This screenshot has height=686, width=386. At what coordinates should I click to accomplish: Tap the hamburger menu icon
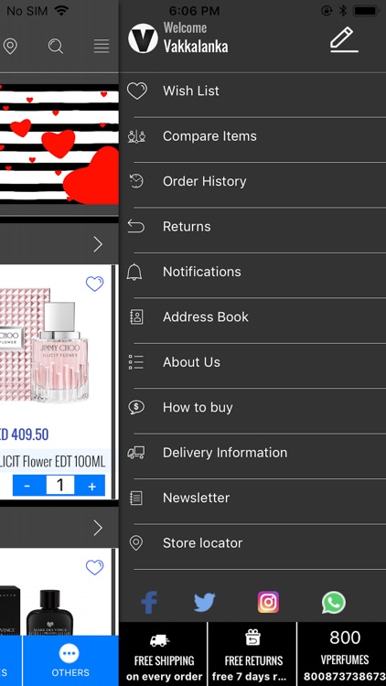[x=102, y=46]
